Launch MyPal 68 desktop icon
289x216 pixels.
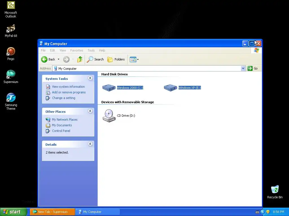pyautogui.click(x=11, y=31)
